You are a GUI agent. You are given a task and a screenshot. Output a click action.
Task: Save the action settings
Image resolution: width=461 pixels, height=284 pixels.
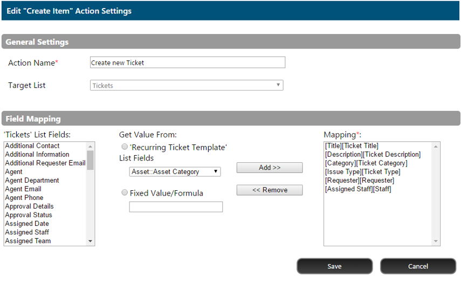[335, 266]
